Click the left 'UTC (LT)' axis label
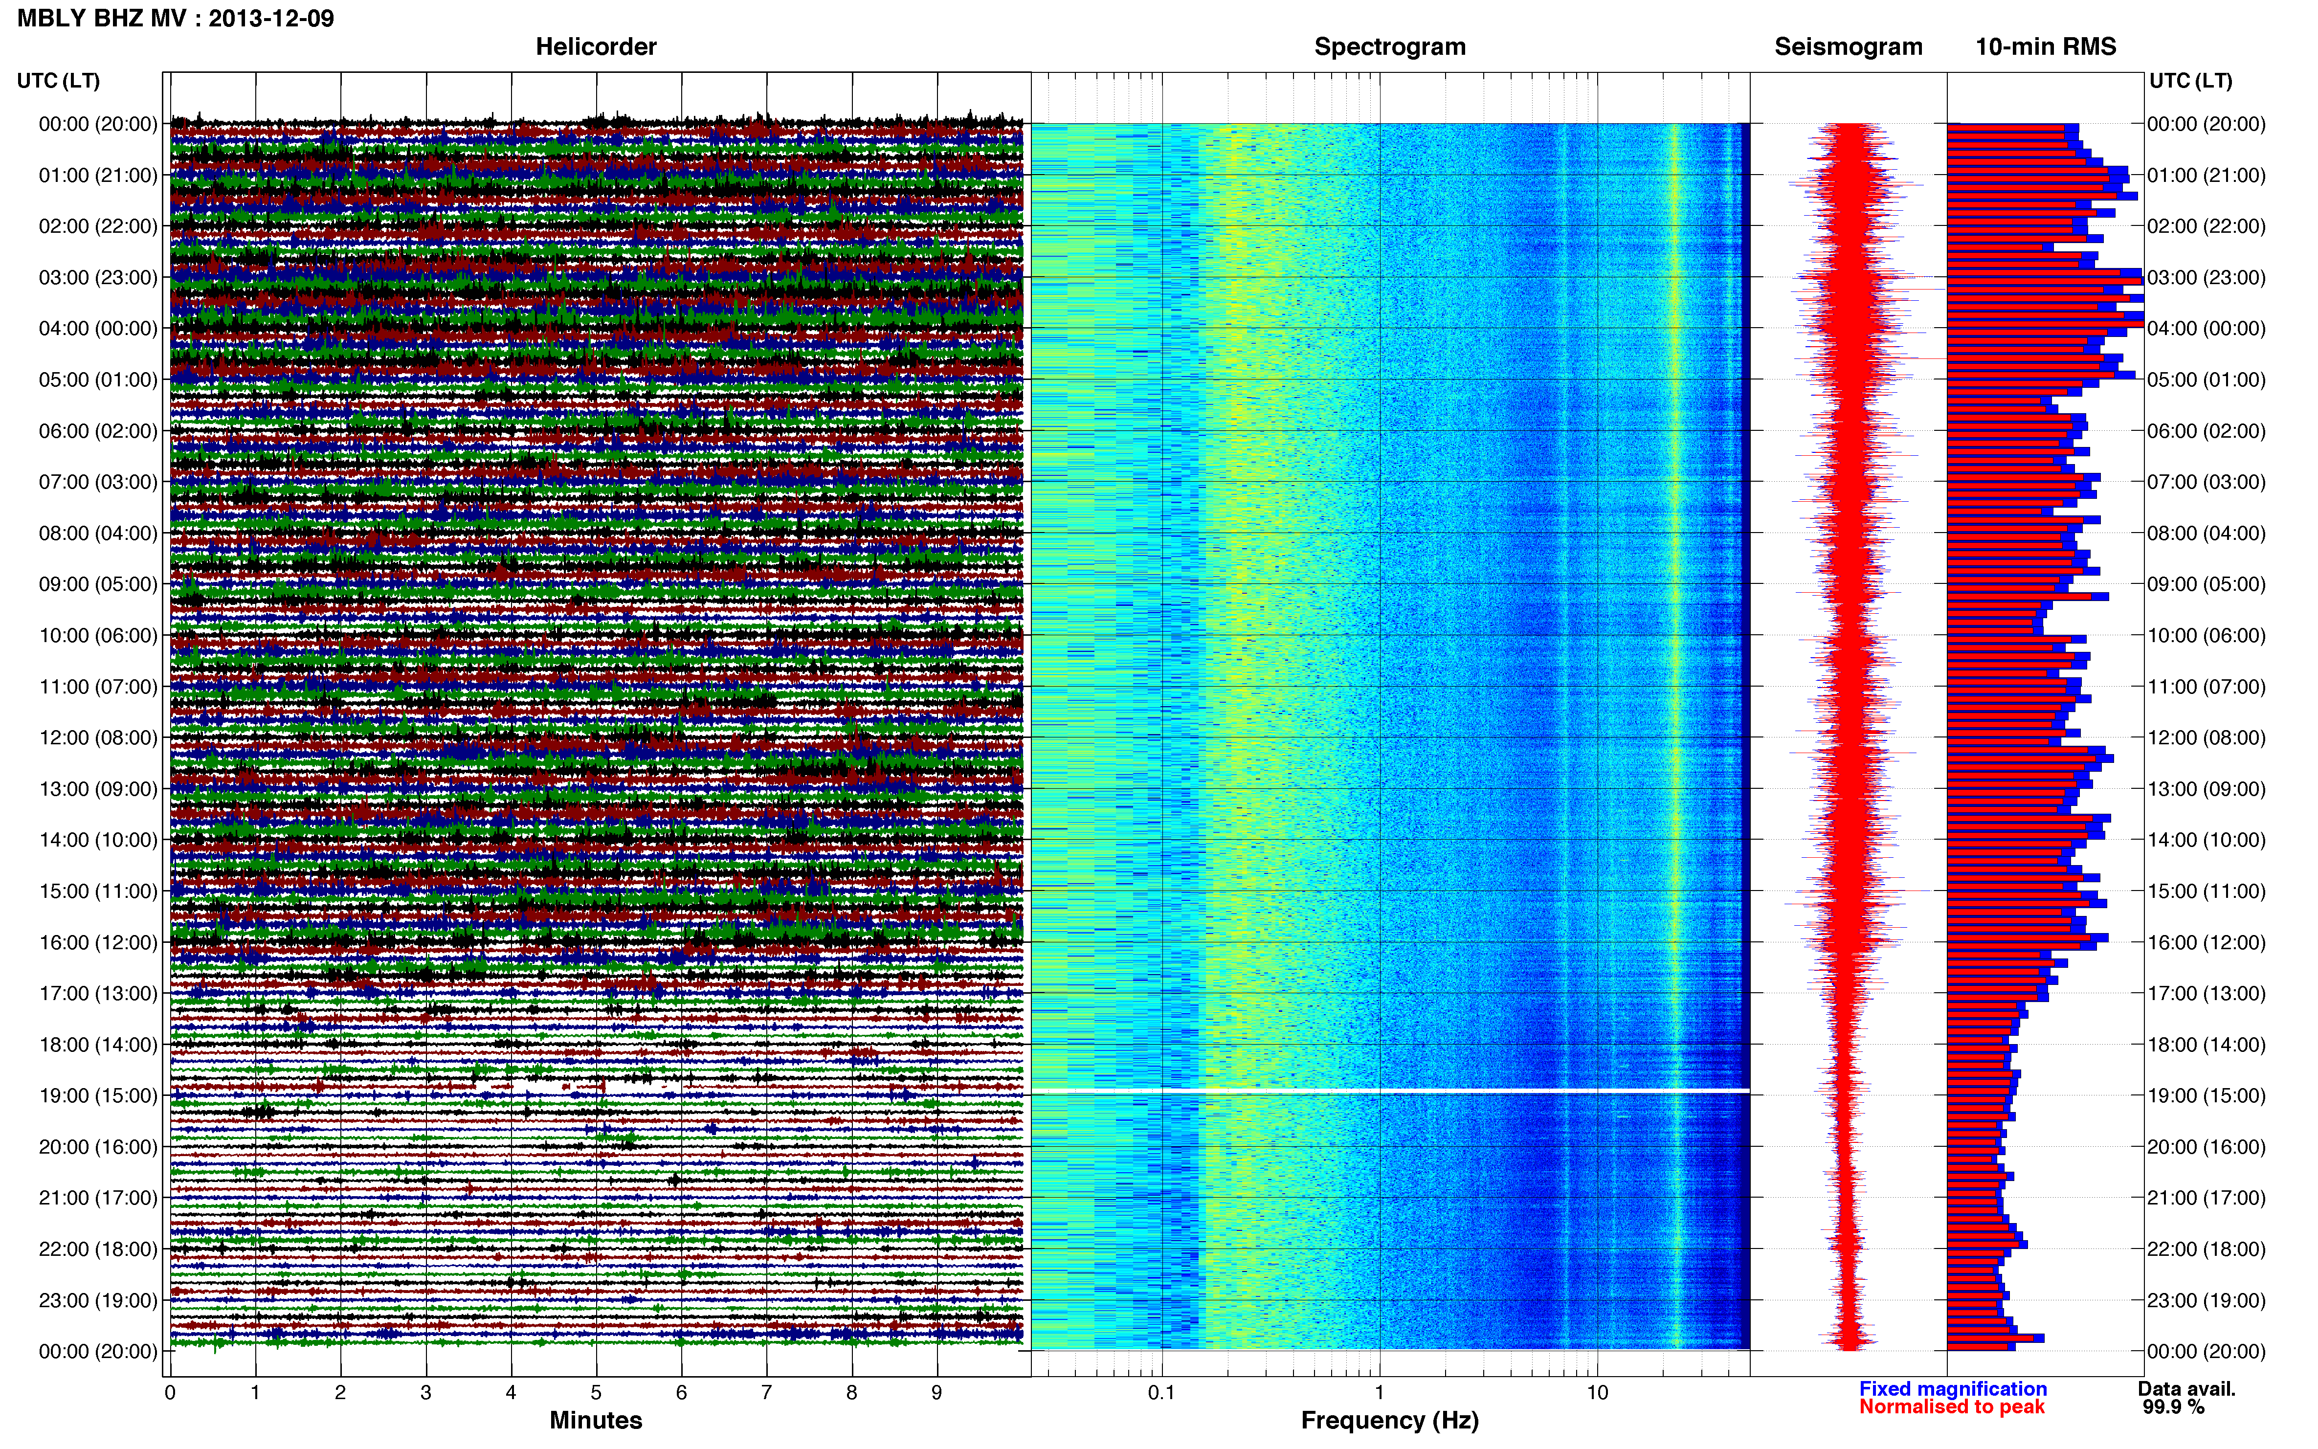The image size is (2318, 1449). coord(59,81)
